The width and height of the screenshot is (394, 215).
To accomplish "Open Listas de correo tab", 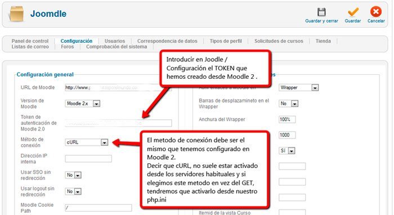I will [x=30, y=47].
